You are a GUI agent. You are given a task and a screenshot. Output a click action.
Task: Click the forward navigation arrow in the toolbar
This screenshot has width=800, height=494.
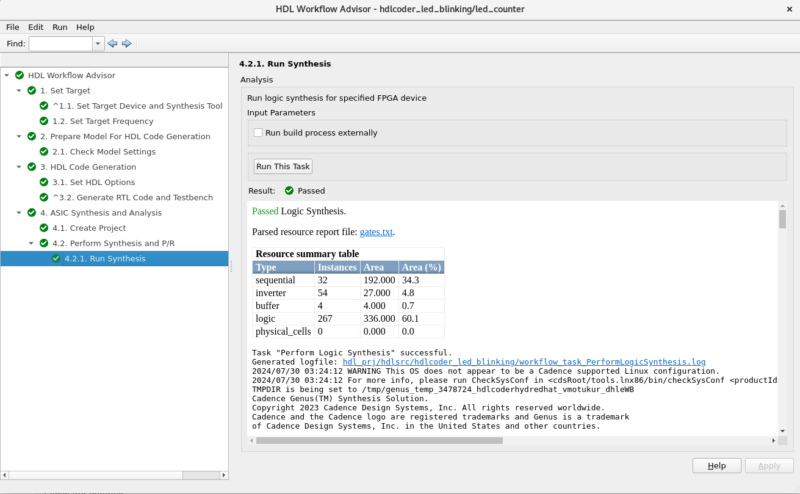[127, 43]
